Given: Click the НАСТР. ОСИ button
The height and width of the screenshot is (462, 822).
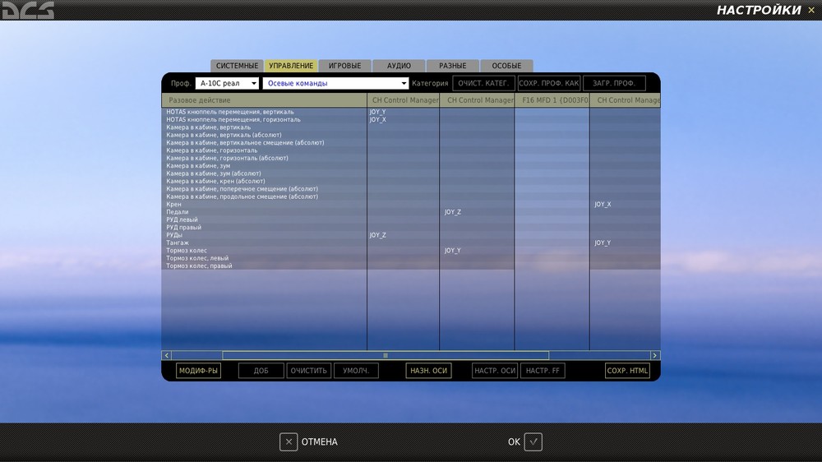Looking at the screenshot, I should [x=495, y=370].
